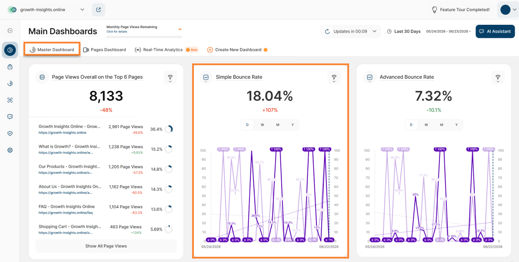Select W interval on Simple Bounce Rate
The image size is (519, 262).
click(262, 125)
